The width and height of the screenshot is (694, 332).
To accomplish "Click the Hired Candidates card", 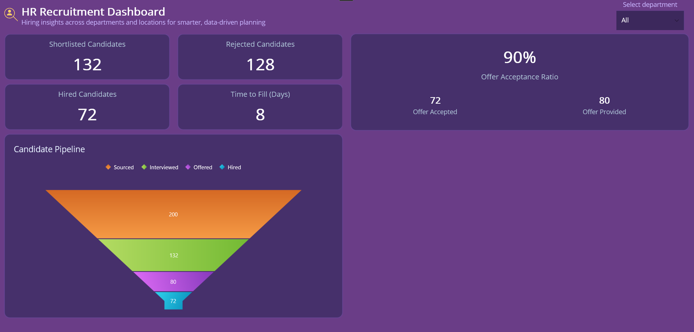I will (x=87, y=107).
